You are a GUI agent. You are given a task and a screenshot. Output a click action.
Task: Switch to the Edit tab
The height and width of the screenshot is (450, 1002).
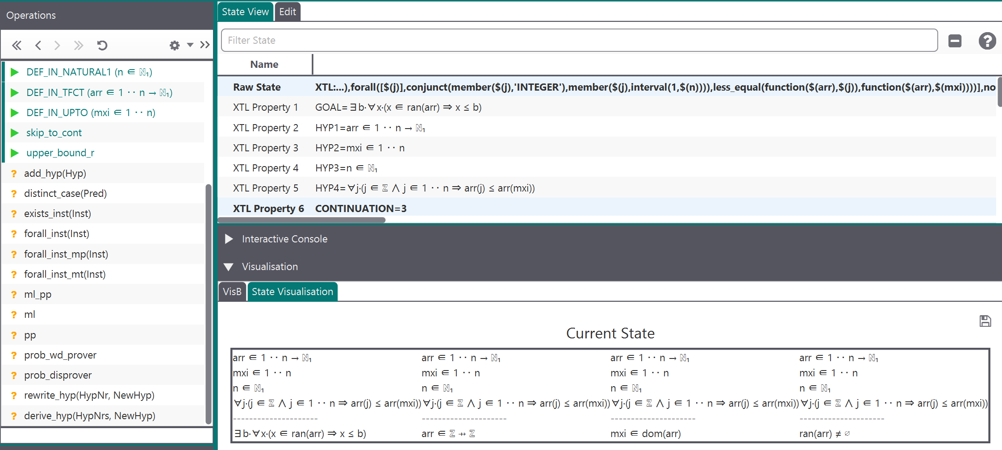click(287, 12)
